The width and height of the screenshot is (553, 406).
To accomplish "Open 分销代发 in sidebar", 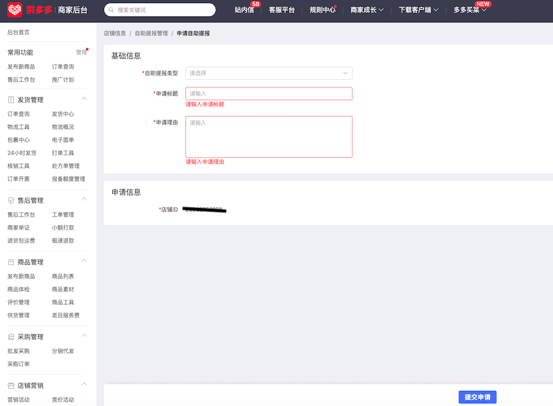I will click(x=63, y=351).
